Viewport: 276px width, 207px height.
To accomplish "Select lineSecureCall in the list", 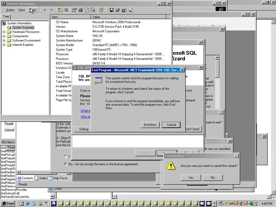I will (x=10, y=193).
